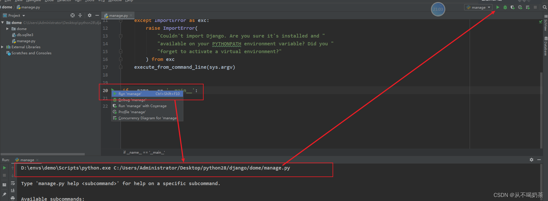548x201 pixels.
Task: Hide the Run tool window
Action: click(539, 160)
